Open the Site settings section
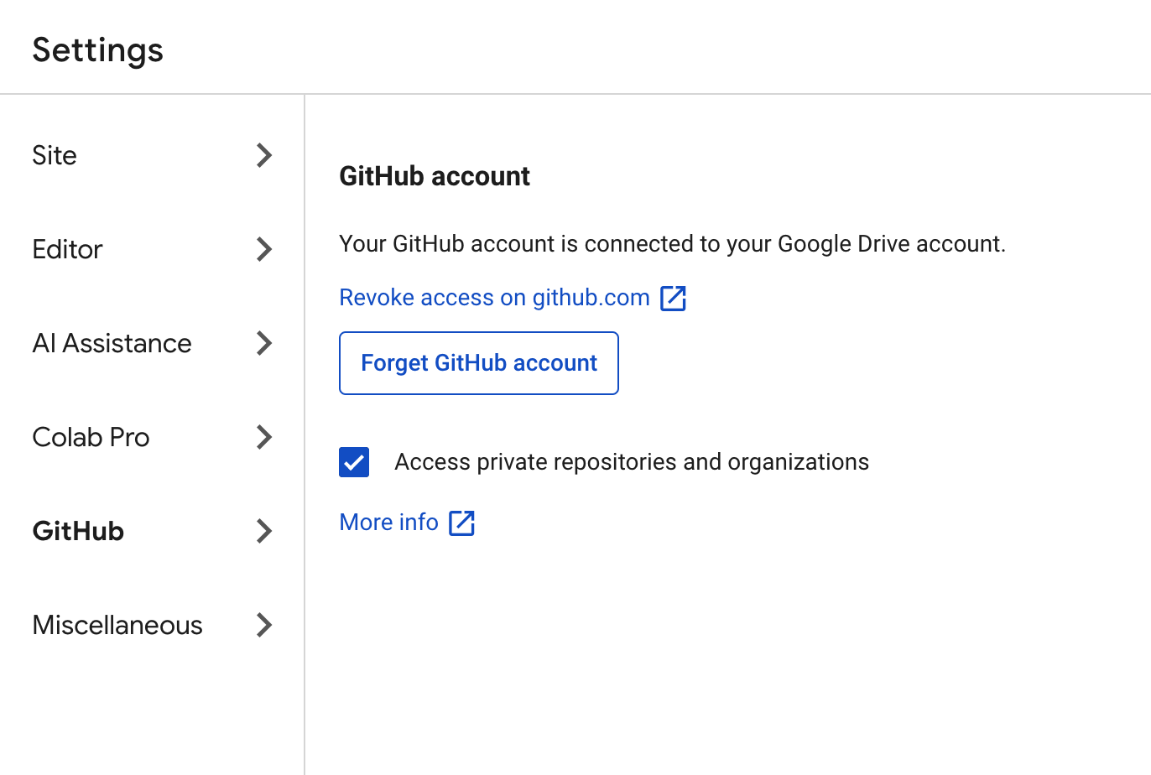This screenshot has width=1151, height=775. [152, 155]
